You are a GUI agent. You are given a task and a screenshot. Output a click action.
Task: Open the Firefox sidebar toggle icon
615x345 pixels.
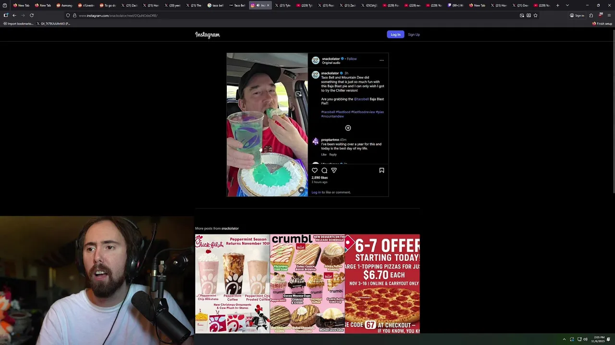(6, 15)
